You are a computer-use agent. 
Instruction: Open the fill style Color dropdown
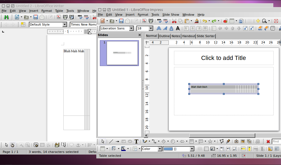(160, 149)
